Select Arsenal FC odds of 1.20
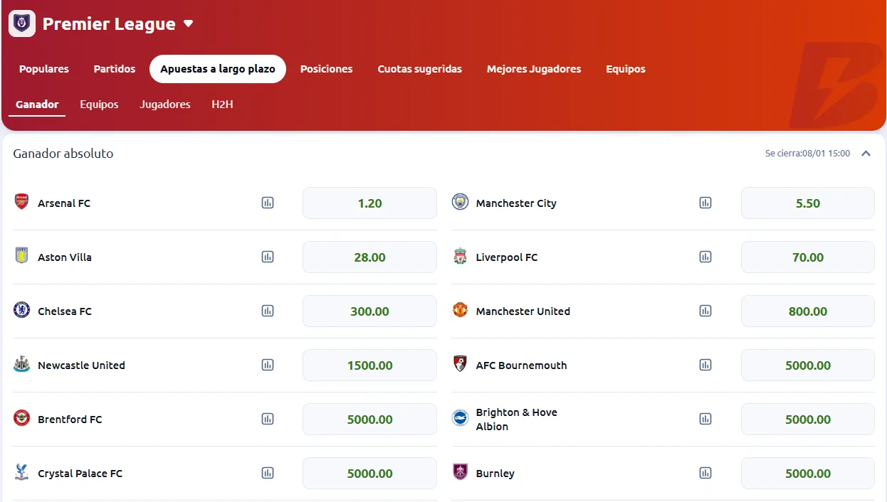This screenshot has height=502, width=887. tap(369, 203)
